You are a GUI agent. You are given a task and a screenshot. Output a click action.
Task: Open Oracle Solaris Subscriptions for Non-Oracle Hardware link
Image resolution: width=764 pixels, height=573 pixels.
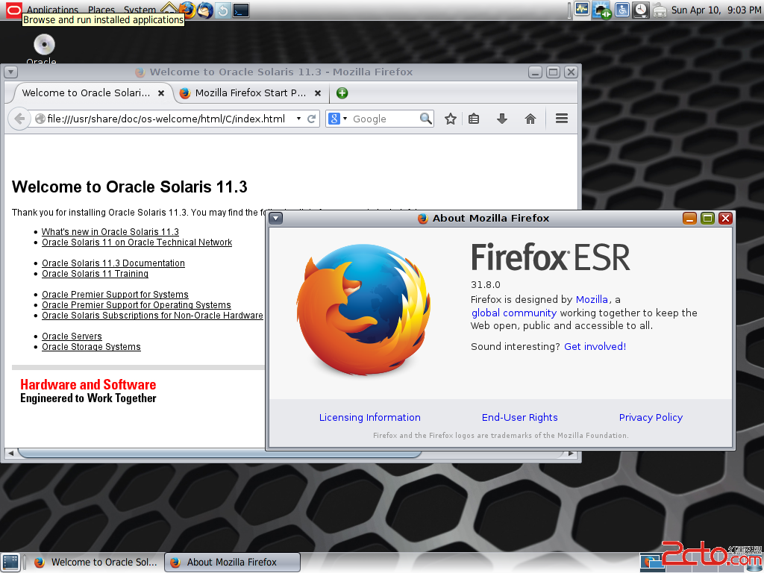coord(152,316)
